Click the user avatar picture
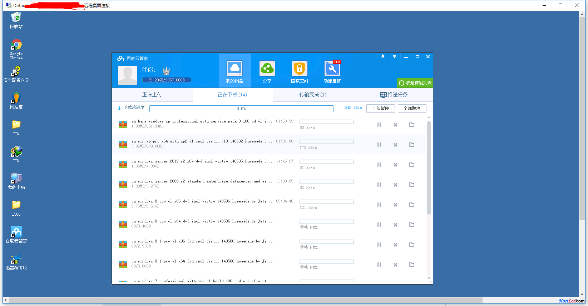The width and height of the screenshot is (588, 306). (128, 75)
